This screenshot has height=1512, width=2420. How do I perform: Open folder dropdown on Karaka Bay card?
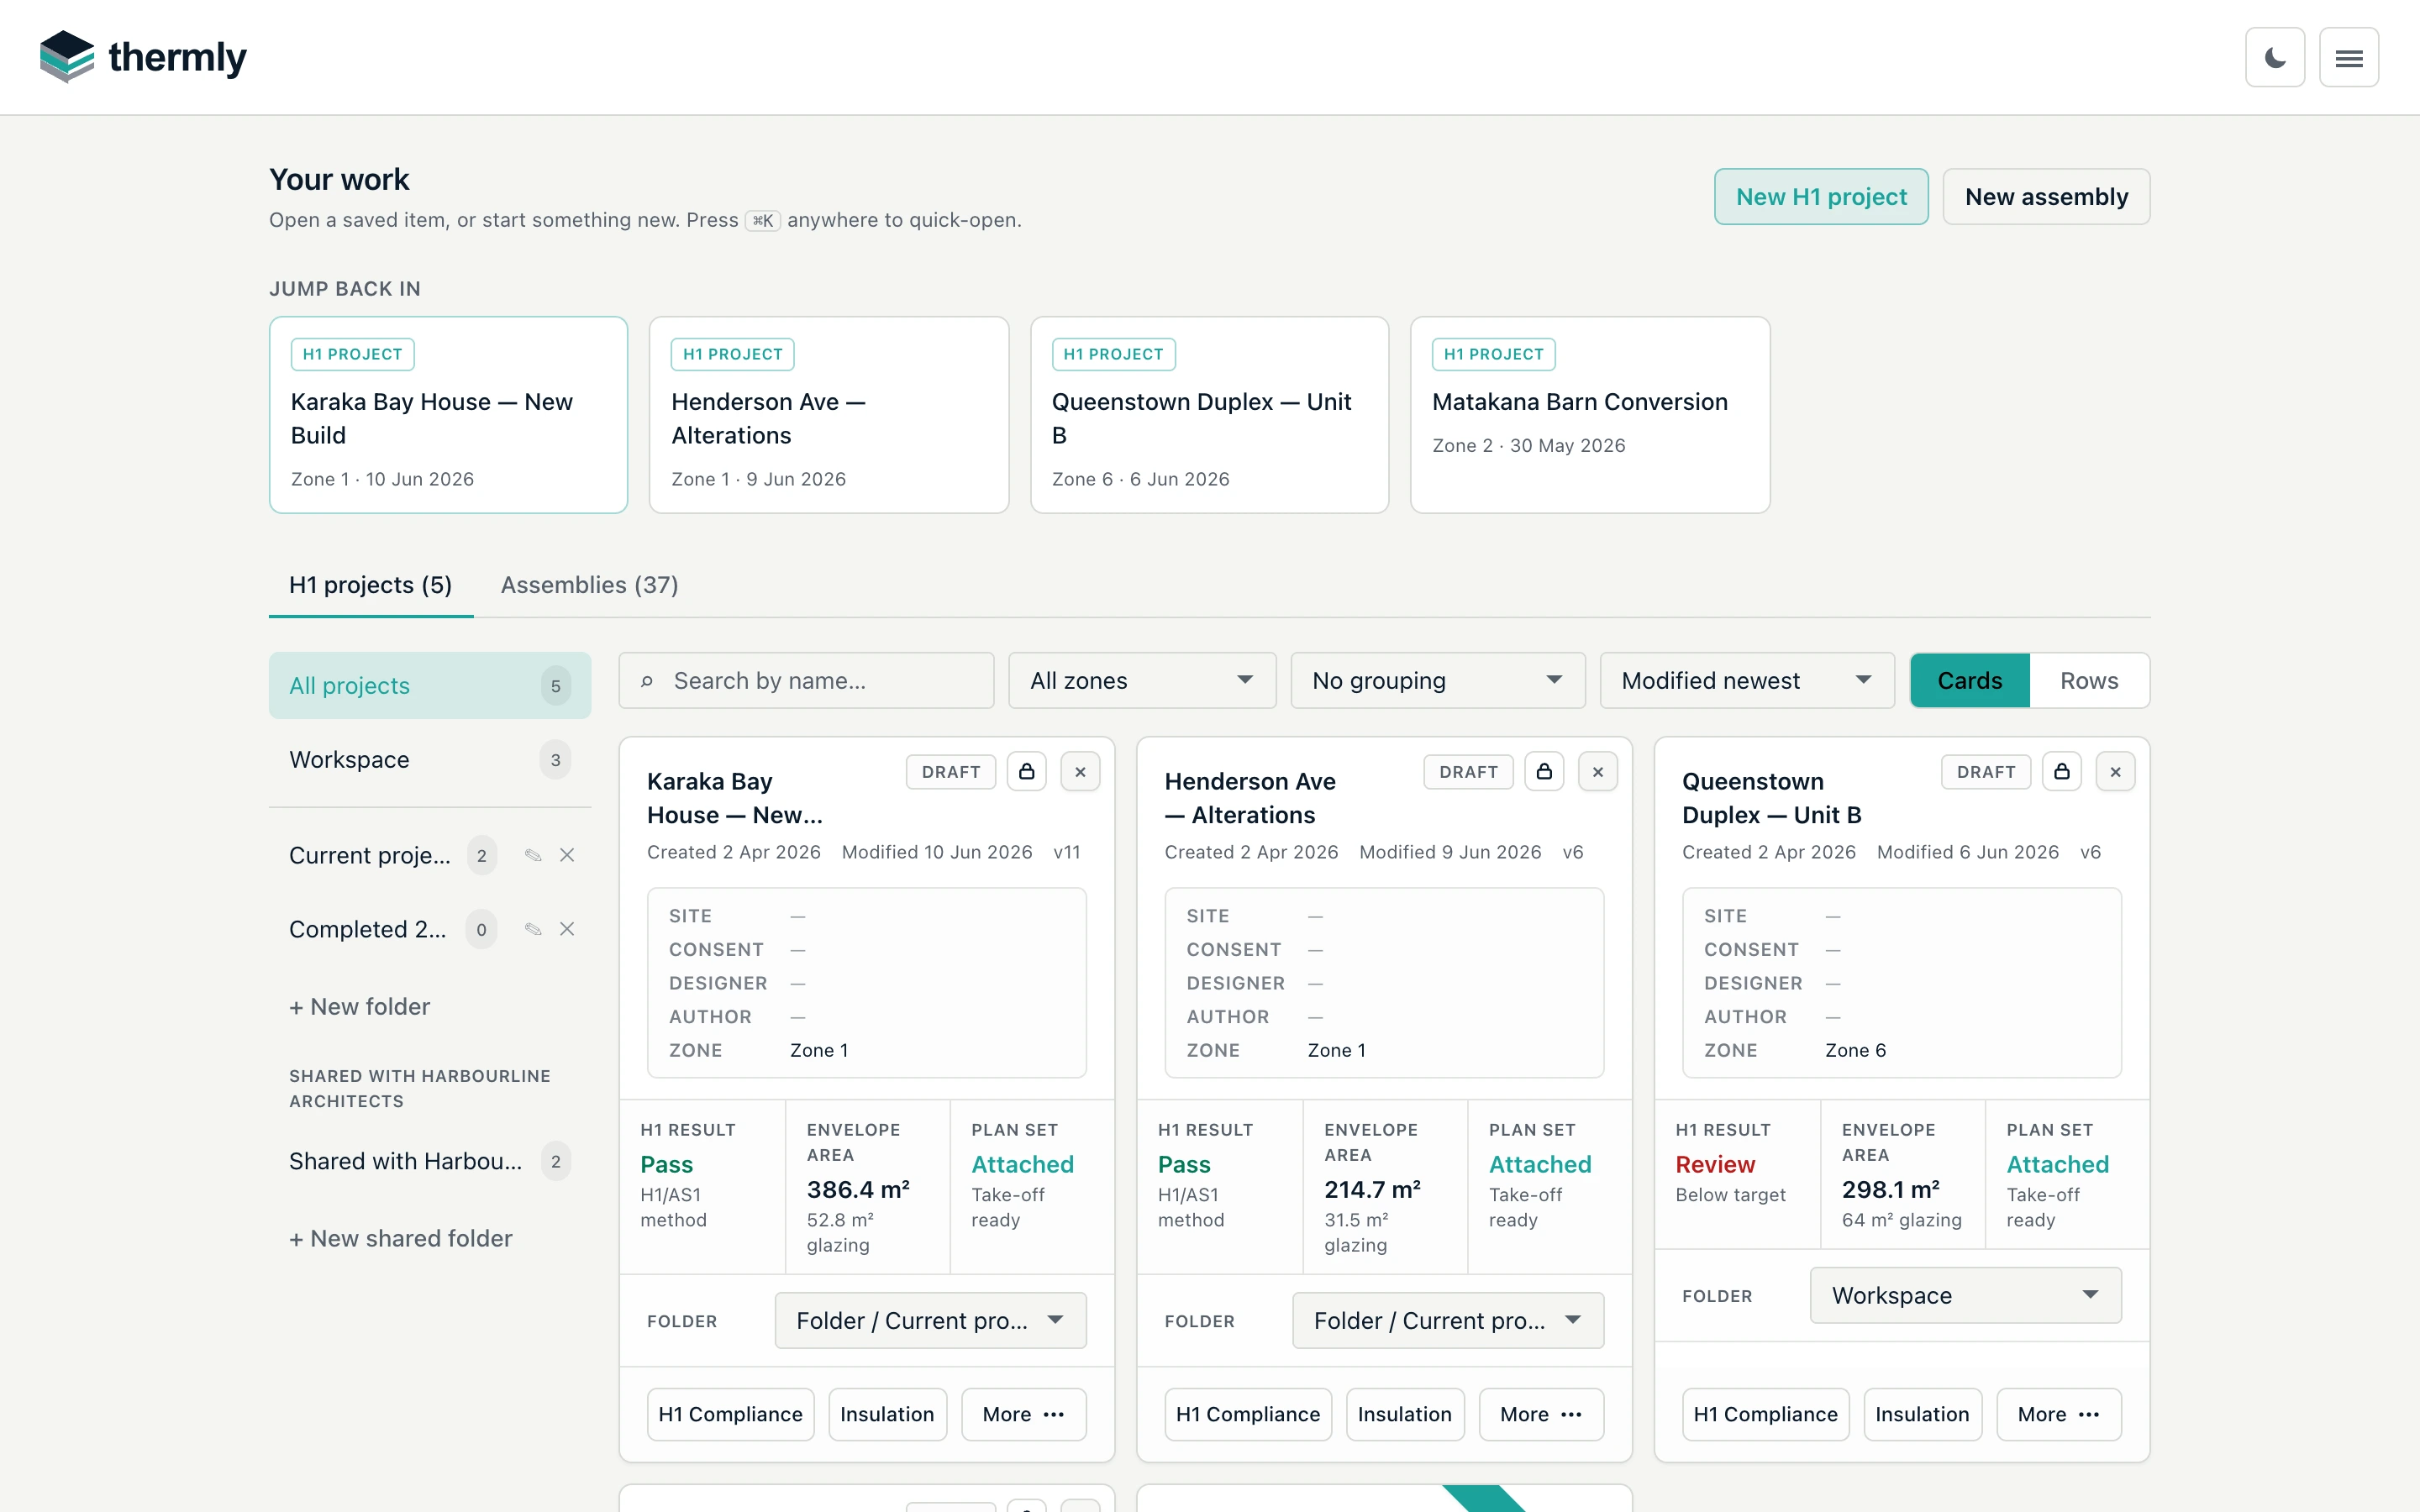[930, 1320]
